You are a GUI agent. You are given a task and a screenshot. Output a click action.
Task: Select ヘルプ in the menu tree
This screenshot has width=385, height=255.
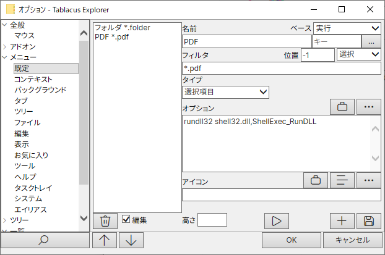point(25,177)
